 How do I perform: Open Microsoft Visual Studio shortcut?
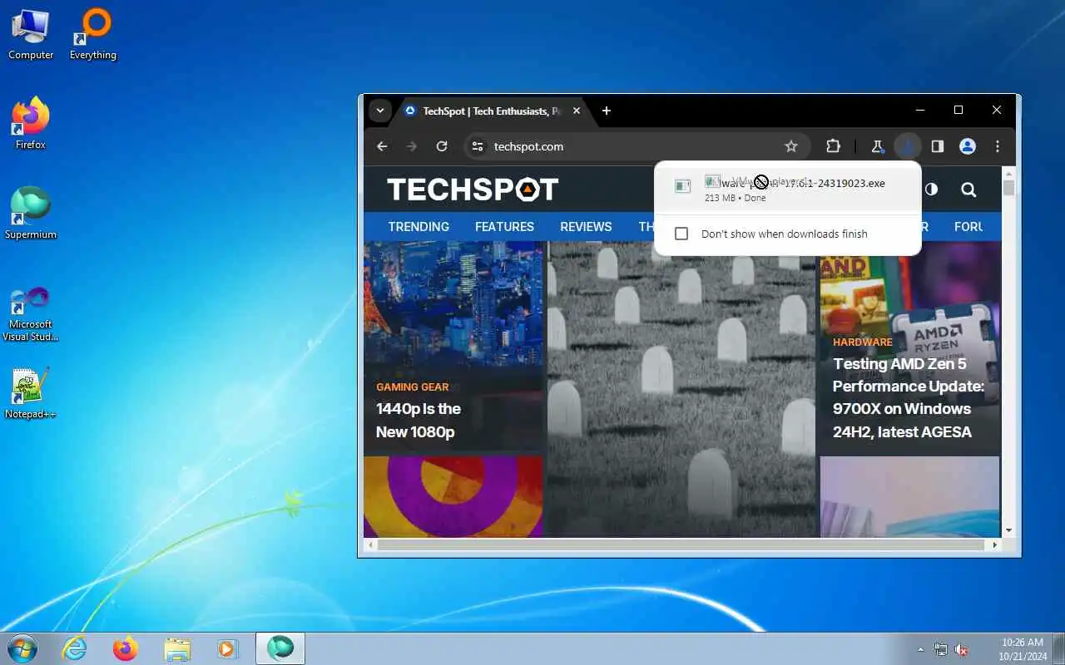(x=31, y=314)
